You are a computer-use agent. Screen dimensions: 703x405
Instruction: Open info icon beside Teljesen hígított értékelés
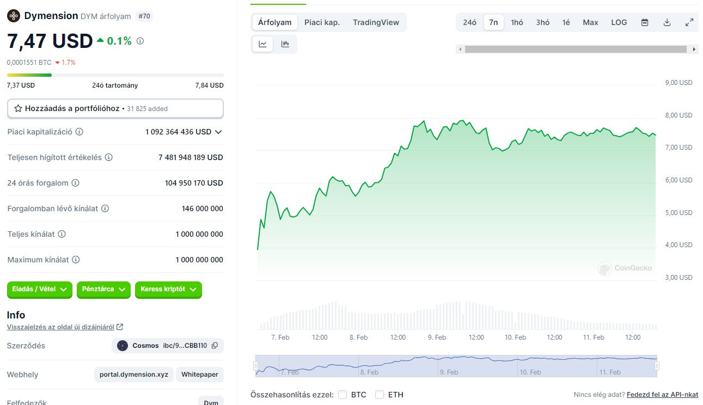tap(109, 157)
